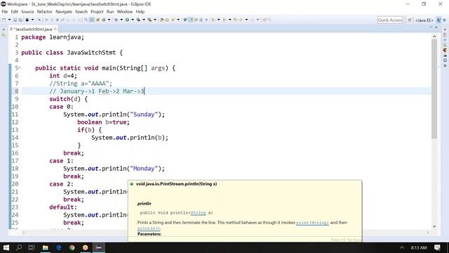Open the Navigate menu
This screenshot has width=449, height=253.
pyautogui.click(x=64, y=12)
